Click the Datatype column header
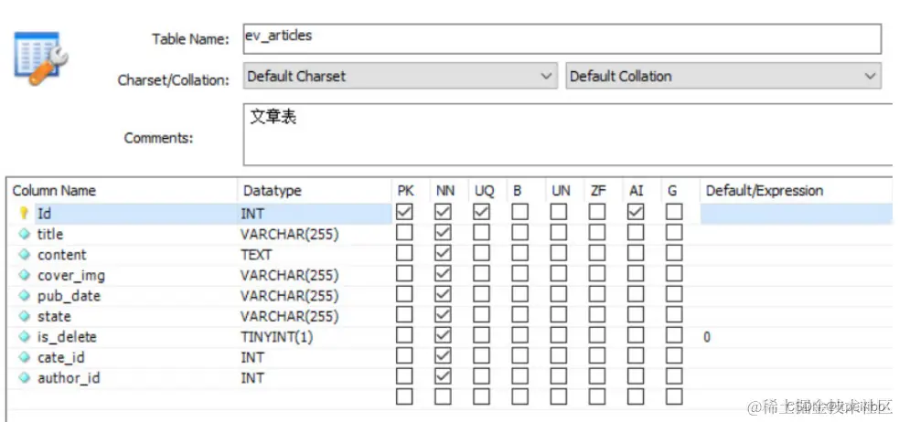 pos(273,191)
